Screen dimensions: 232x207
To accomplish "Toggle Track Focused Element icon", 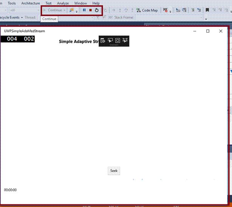I will tap(125, 40).
